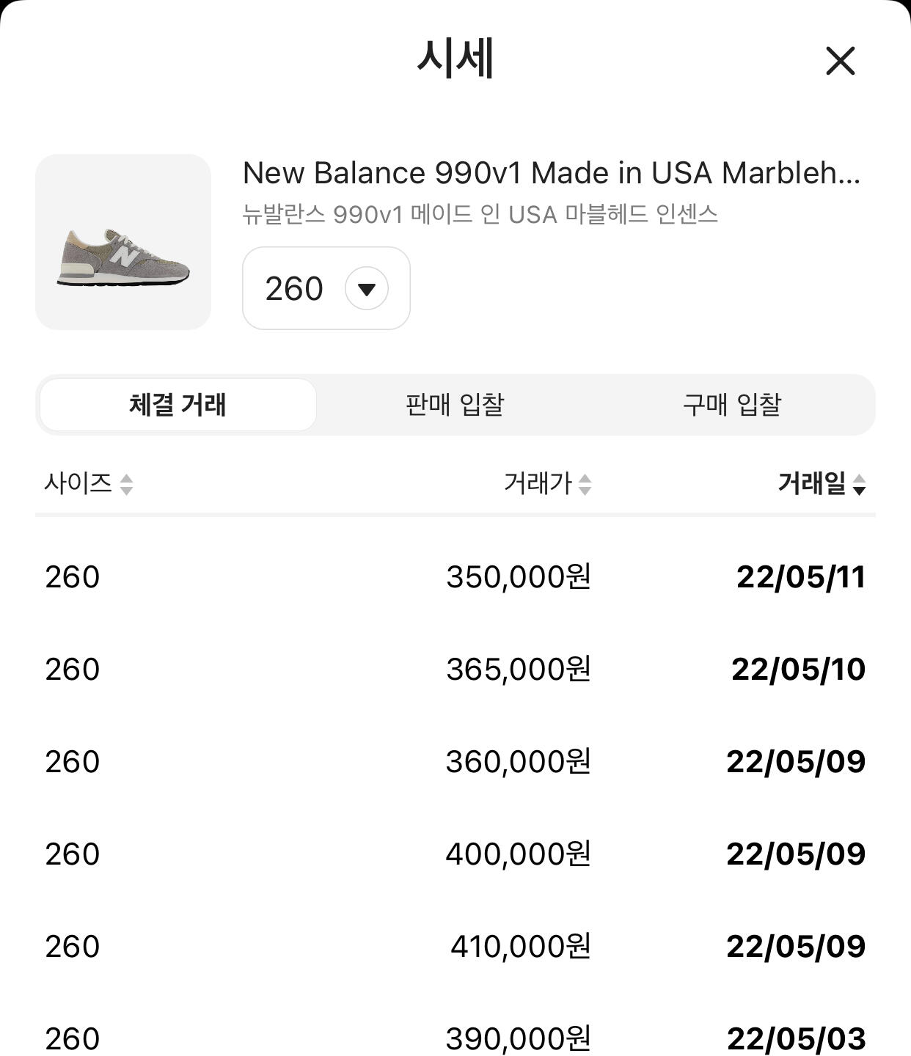Screen dimensions: 911x1056
Task: Switch to the 구매 입찰 tab
Action: [x=732, y=405]
